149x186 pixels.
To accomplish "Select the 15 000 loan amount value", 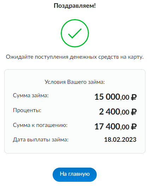I will click(107, 97).
